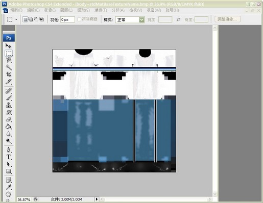Viewport: 263px width, 203px height.
Task: Open the 圖層(L) Layer menu
Action: click(66, 10)
